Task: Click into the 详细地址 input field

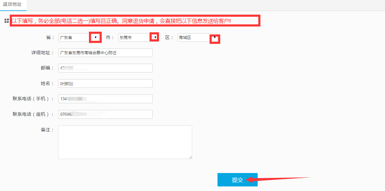Action: coord(105,53)
